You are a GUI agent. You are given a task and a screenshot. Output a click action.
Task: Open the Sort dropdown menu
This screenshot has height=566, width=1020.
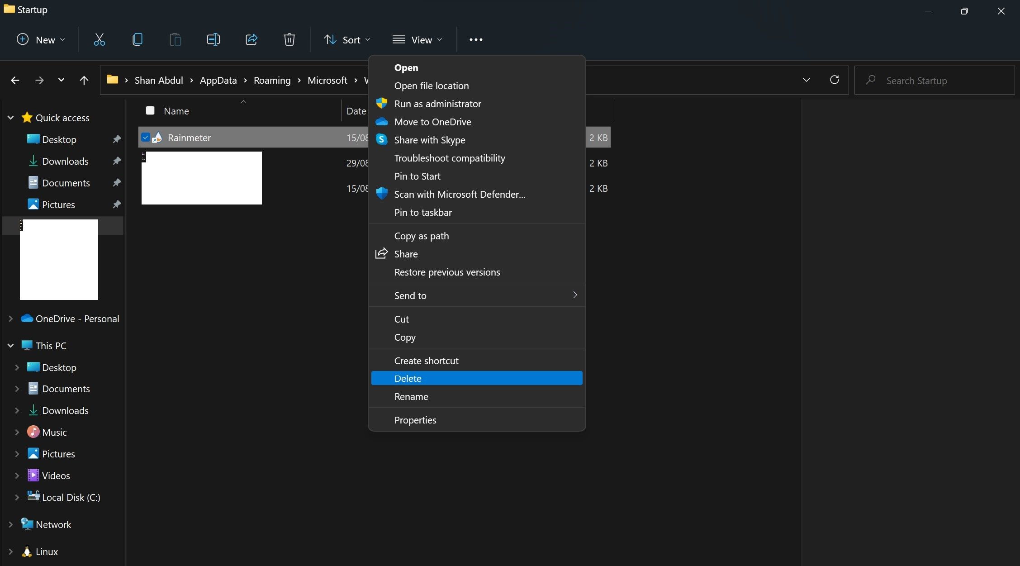[347, 40]
